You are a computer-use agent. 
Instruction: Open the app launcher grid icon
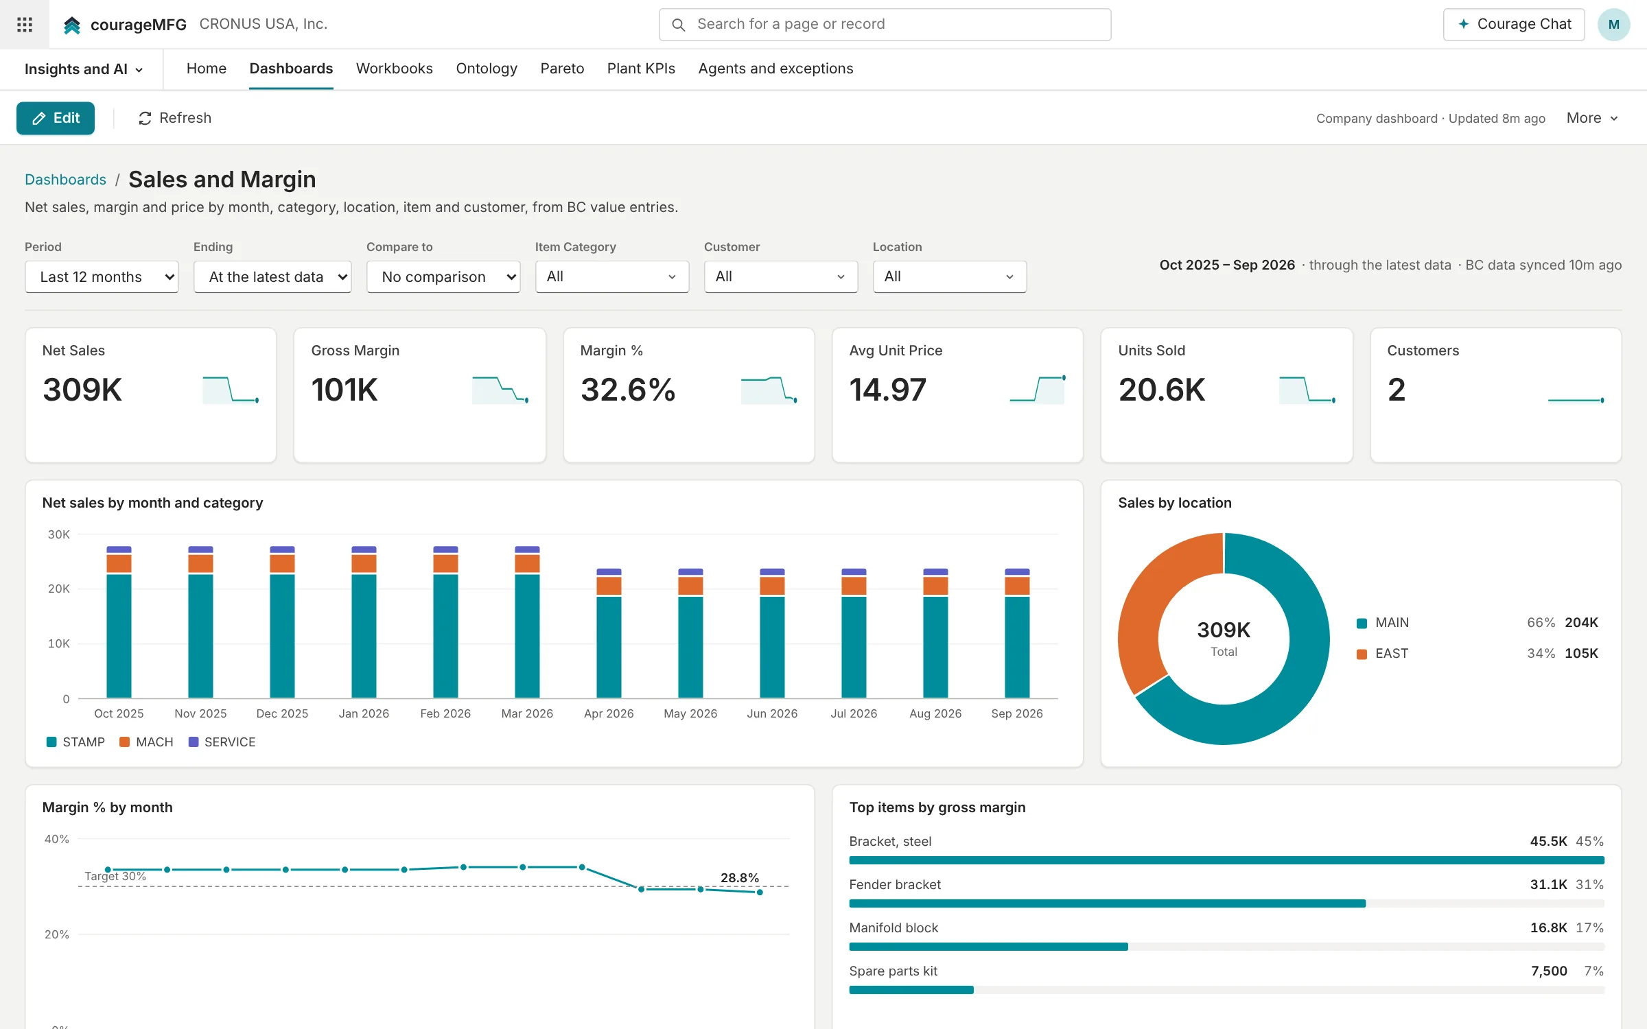point(25,25)
